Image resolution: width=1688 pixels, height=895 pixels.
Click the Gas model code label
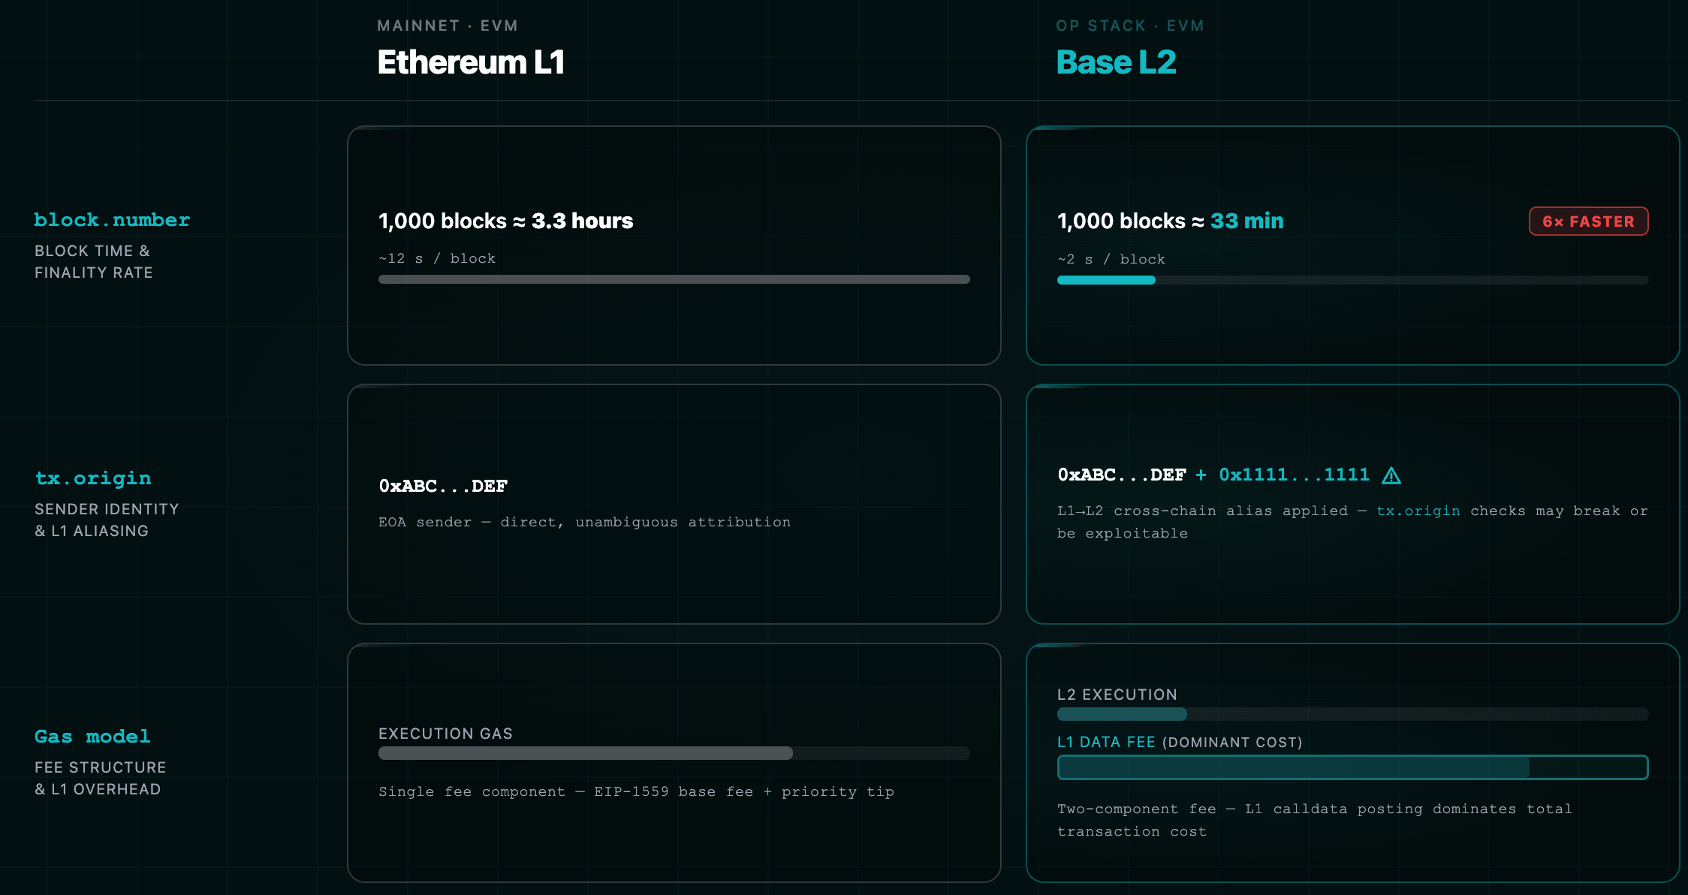tap(92, 736)
